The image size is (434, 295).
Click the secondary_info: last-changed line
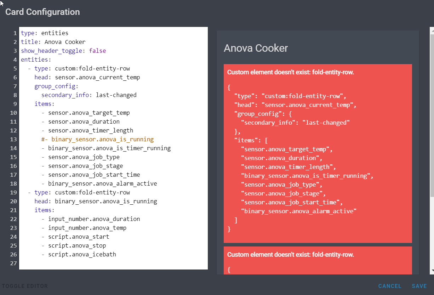84,95
